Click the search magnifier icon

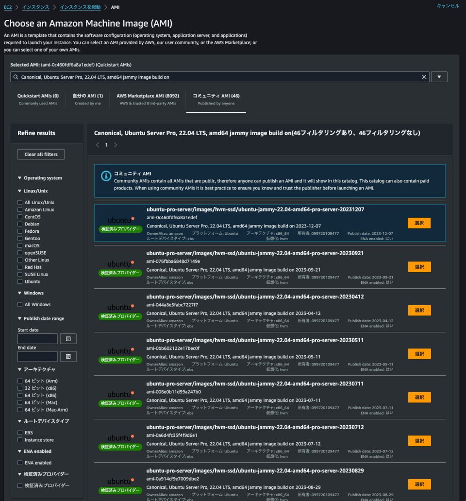(15, 76)
